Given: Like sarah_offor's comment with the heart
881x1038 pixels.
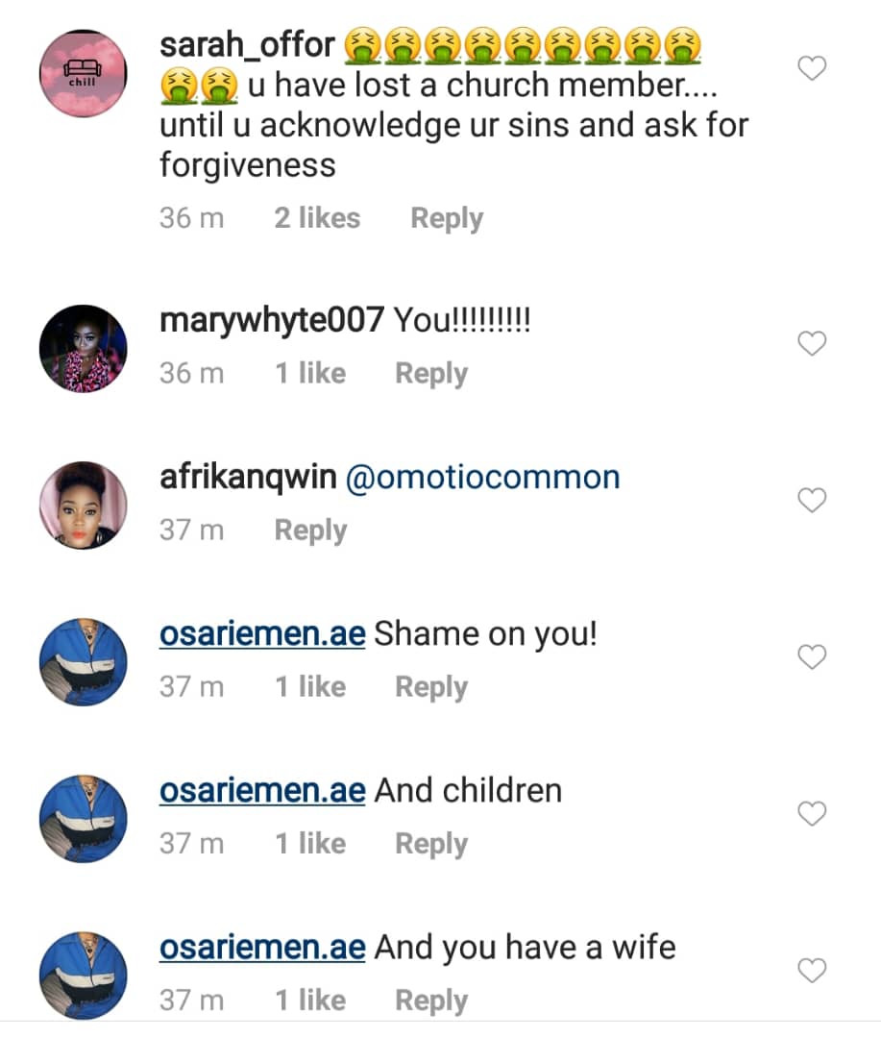Looking at the screenshot, I should click(813, 69).
